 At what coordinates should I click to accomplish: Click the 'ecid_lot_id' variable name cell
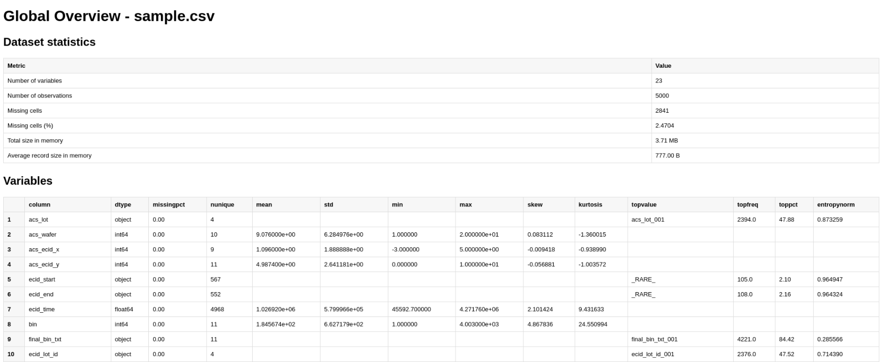click(x=43, y=354)
